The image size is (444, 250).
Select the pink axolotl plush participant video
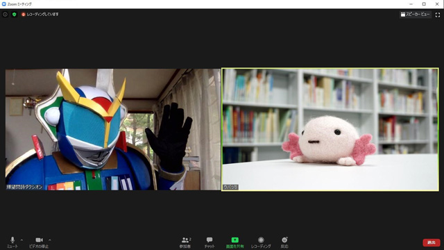pyautogui.click(x=330, y=129)
